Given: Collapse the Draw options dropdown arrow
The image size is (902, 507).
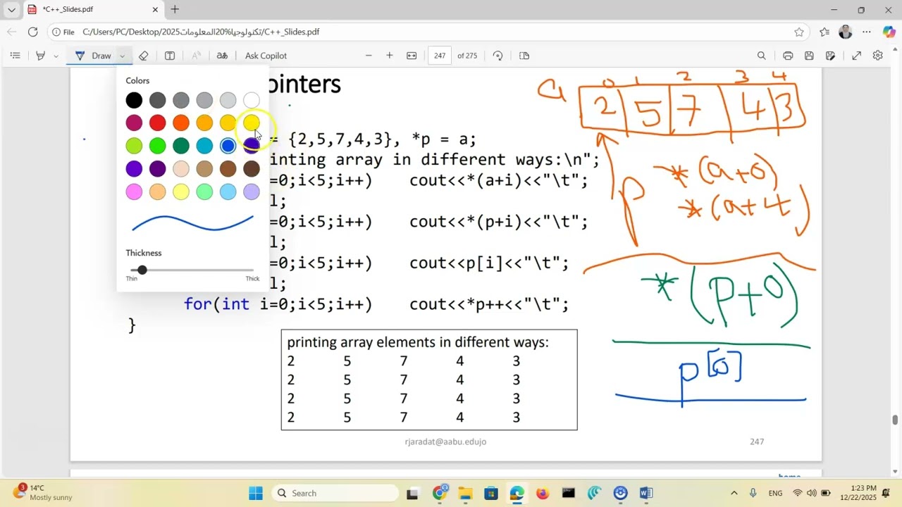Looking at the screenshot, I should pyautogui.click(x=122, y=56).
